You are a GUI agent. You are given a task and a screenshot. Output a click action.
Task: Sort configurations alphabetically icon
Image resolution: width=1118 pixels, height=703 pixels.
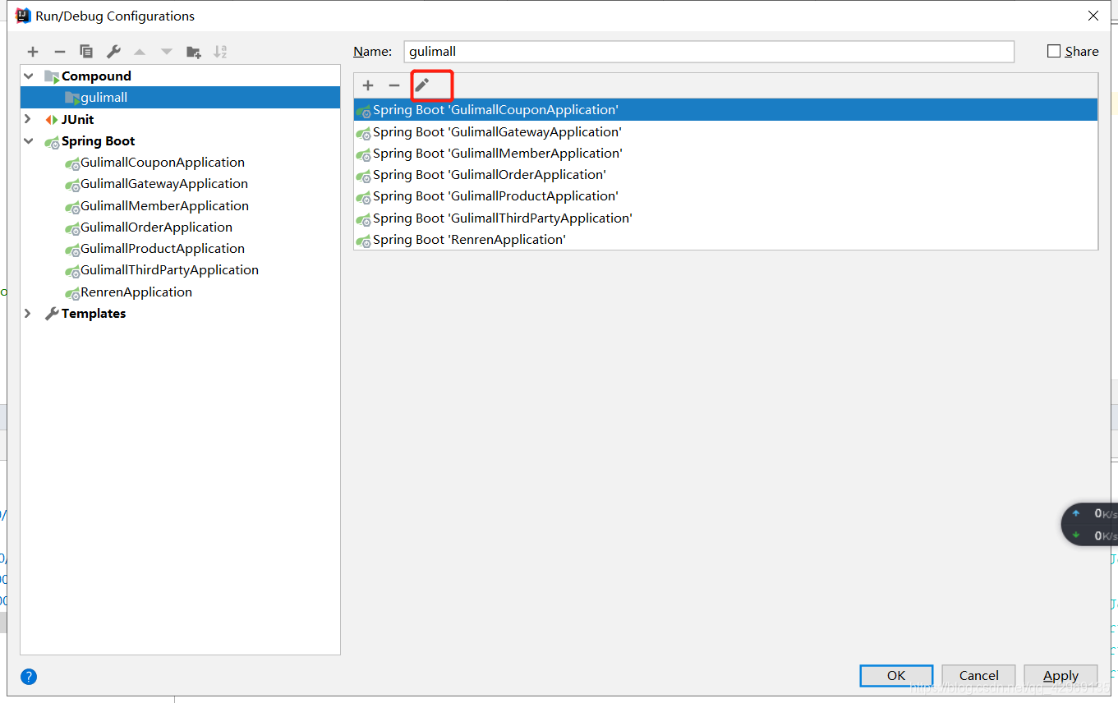tap(220, 52)
